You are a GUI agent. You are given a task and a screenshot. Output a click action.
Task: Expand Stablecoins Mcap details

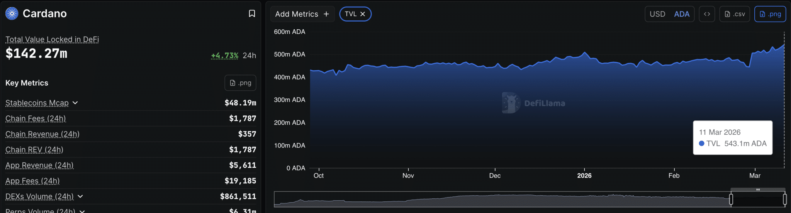point(75,103)
